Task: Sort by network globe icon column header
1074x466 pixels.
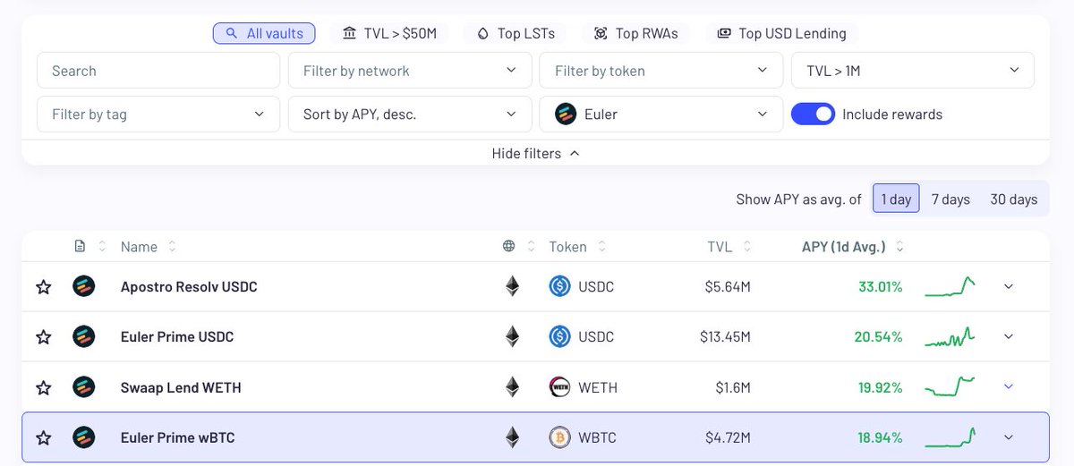Action: tap(509, 246)
